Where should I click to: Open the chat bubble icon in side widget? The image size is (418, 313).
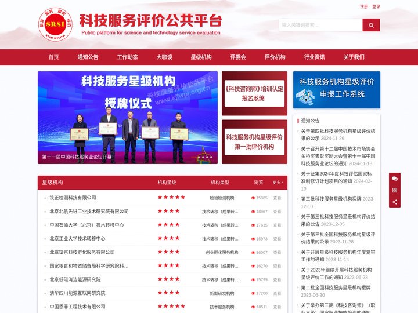(x=395, y=179)
